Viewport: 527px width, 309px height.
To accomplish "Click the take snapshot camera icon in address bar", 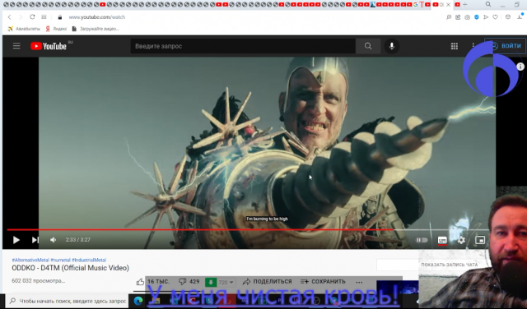I will click(467, 17).
